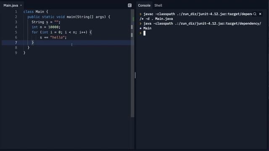Clear the console with the X icon
Viewport: 269px width, 151px height.
click(260, 14)
